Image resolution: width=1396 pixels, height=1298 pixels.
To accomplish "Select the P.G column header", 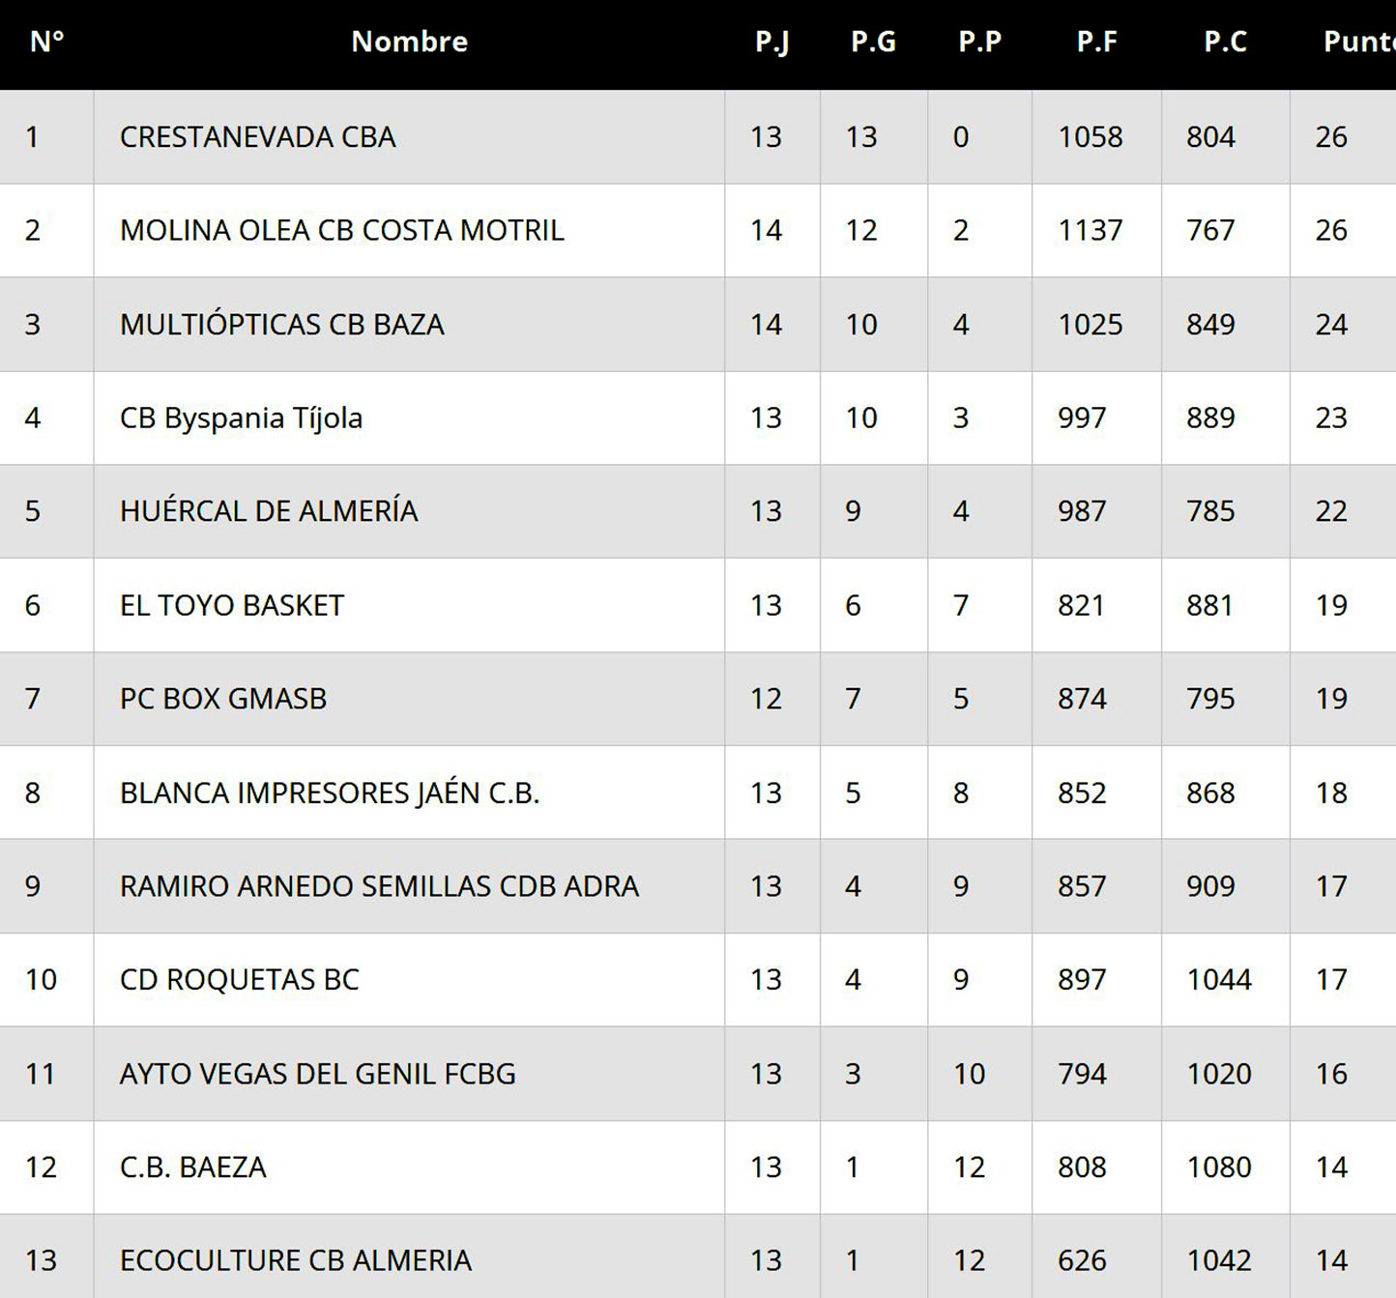I will pyautogui.click(x=873, y=42).
